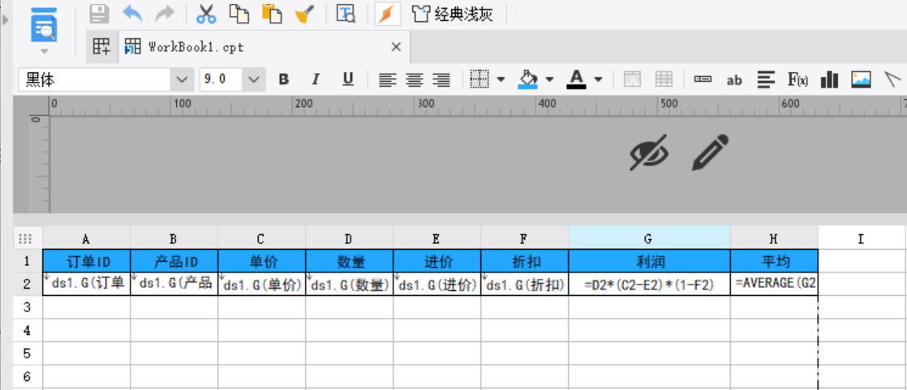The image size is (907, 390).
Task: Open the template preview search icon
Action: coord(346,14)
